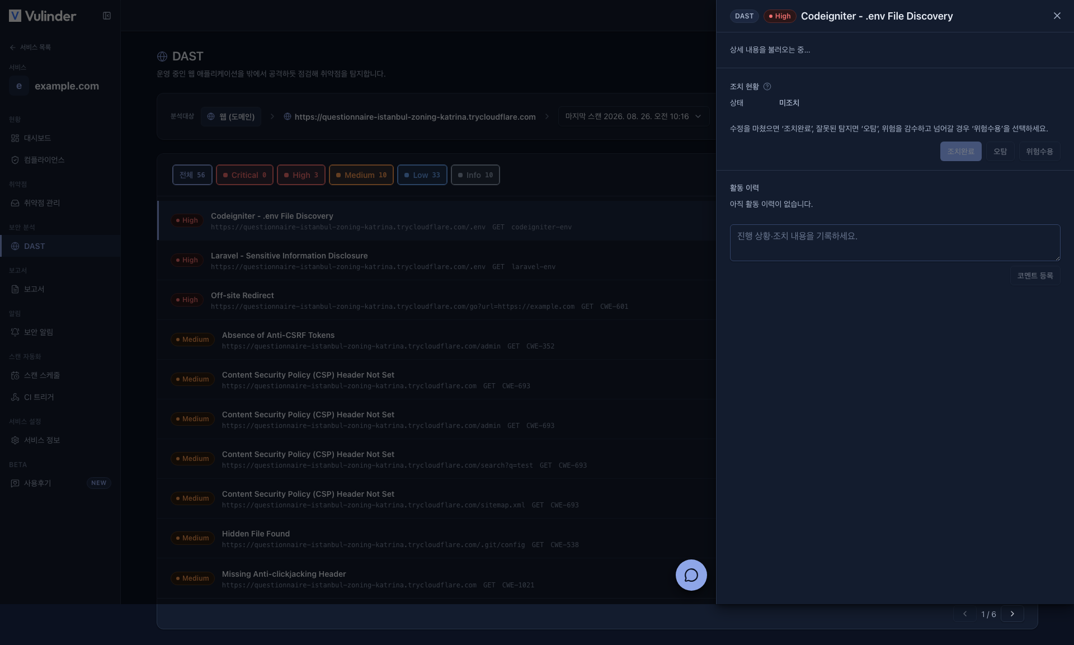Click the target URL globe icon
Screen dimensions: 1074x645
(x=288, y=116)
